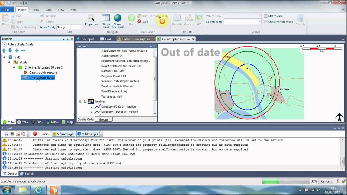The width and height of the screenshot is (347, 195).
Task: Open the Models panel options arrow
Action: (x=63, y=39)
